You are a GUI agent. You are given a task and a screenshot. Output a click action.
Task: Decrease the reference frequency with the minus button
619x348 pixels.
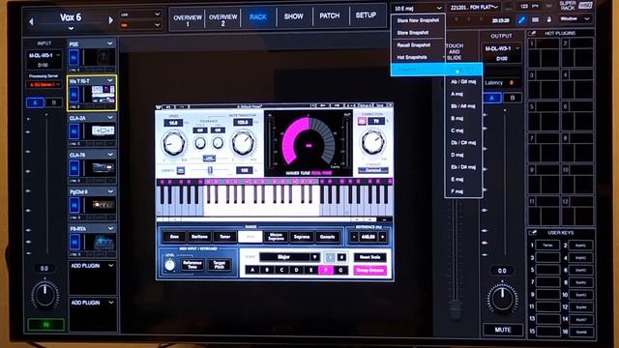click(x=354, y=237)
